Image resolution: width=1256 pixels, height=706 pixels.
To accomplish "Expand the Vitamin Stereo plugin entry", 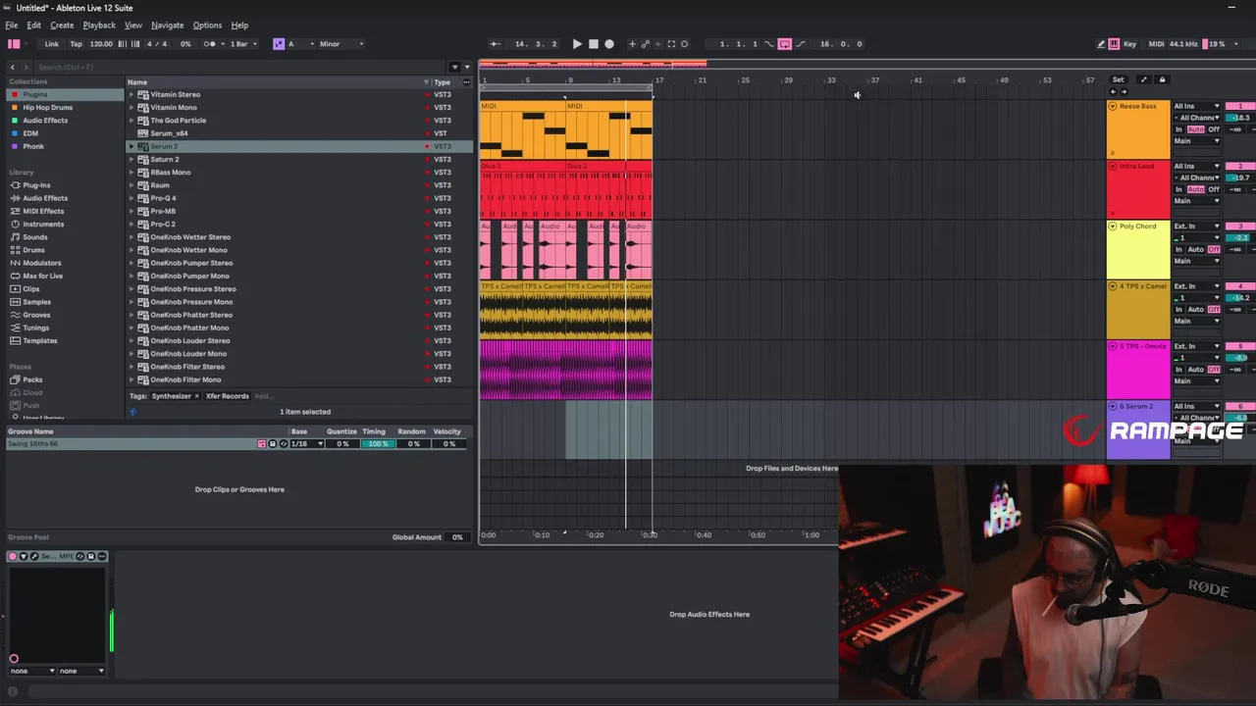I will [x=131, y=95].
